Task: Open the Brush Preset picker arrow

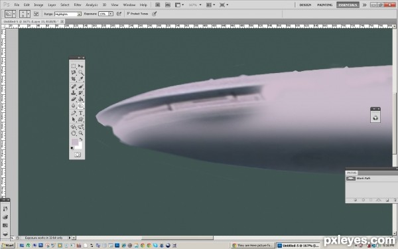Action: click(x=29, y=14)
